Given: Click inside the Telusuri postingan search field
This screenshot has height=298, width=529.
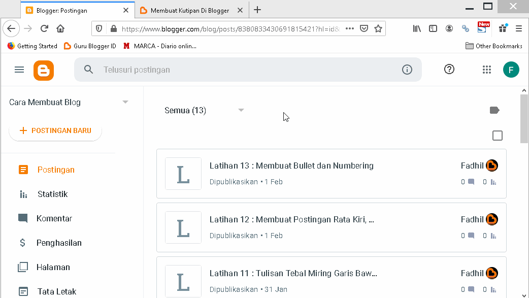Looking at the screenshot, I should point(228,70).
